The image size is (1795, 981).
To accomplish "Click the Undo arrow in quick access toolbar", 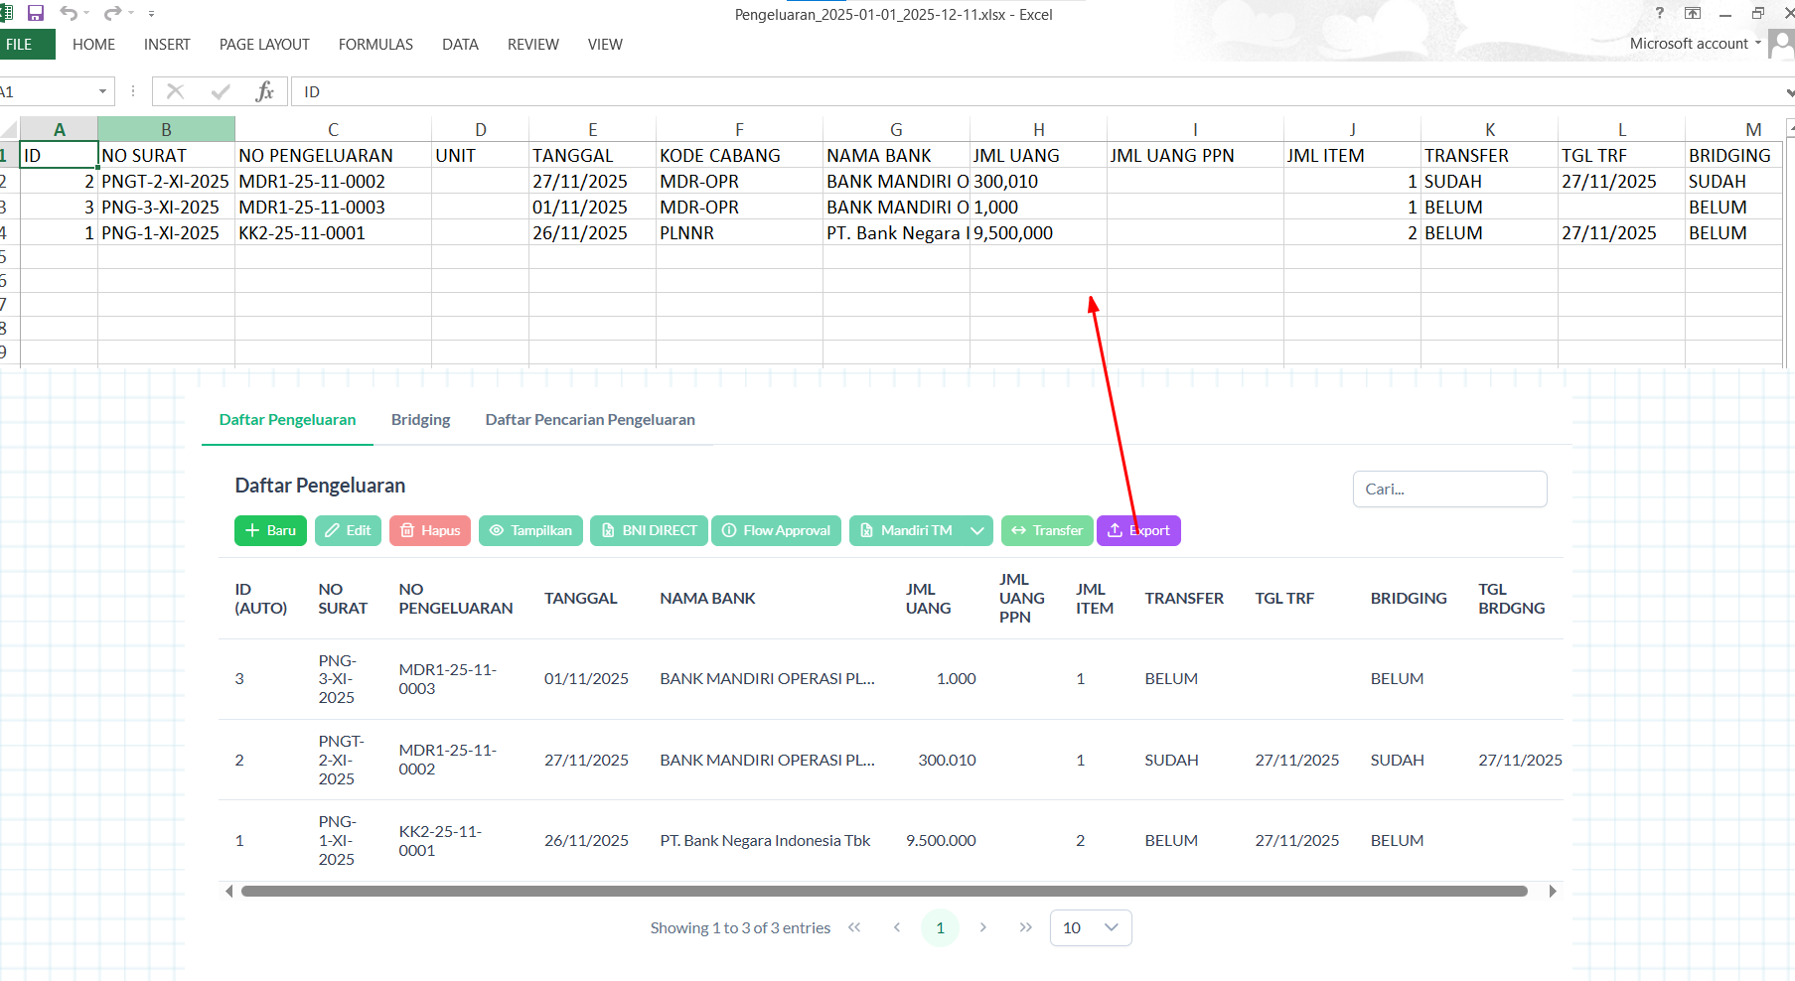I will [68, 13].
